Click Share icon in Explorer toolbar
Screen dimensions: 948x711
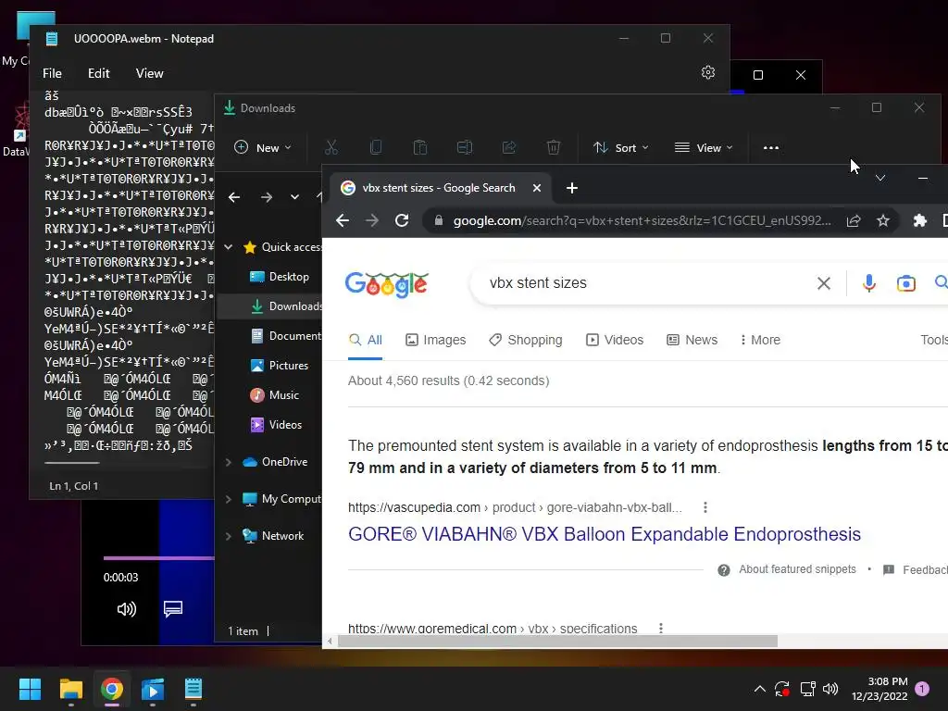pyautogui.click(x=509, y=147)
